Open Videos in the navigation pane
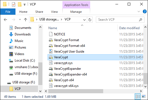 (19, 54)
